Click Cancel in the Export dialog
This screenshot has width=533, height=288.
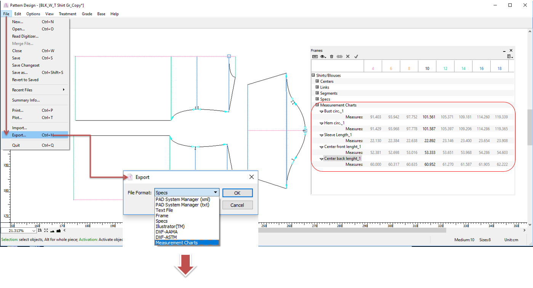pos(237,205)
